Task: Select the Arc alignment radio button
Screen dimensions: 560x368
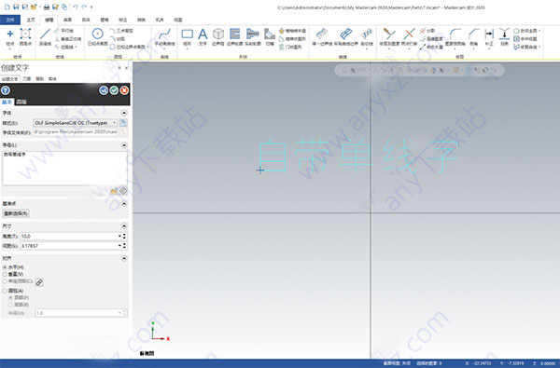Action: pos(5,291)
